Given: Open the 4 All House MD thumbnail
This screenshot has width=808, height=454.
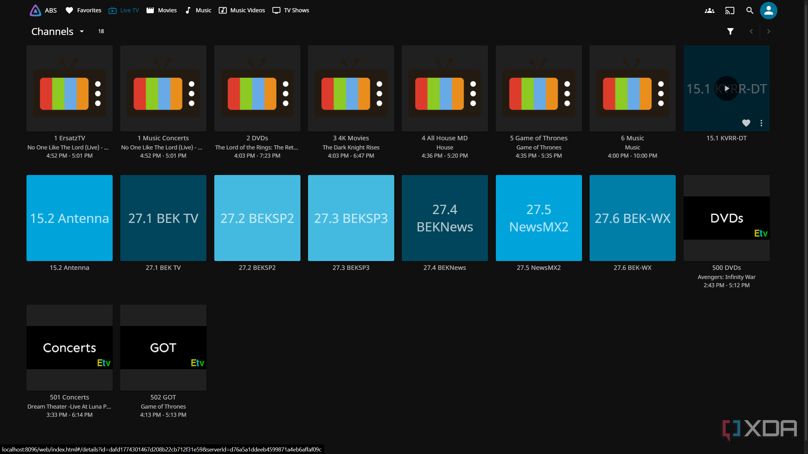Looking at the screenshot, I should click(445, 88).
